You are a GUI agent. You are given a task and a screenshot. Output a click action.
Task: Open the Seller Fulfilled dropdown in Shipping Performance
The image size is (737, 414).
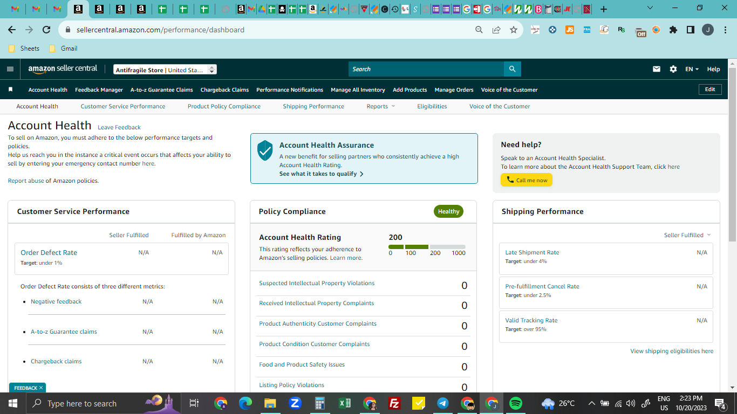[x=687, y=235]
